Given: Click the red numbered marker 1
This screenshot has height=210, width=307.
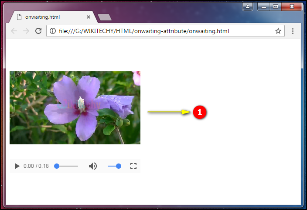Looking at the screenshot, I should (199, 112).
